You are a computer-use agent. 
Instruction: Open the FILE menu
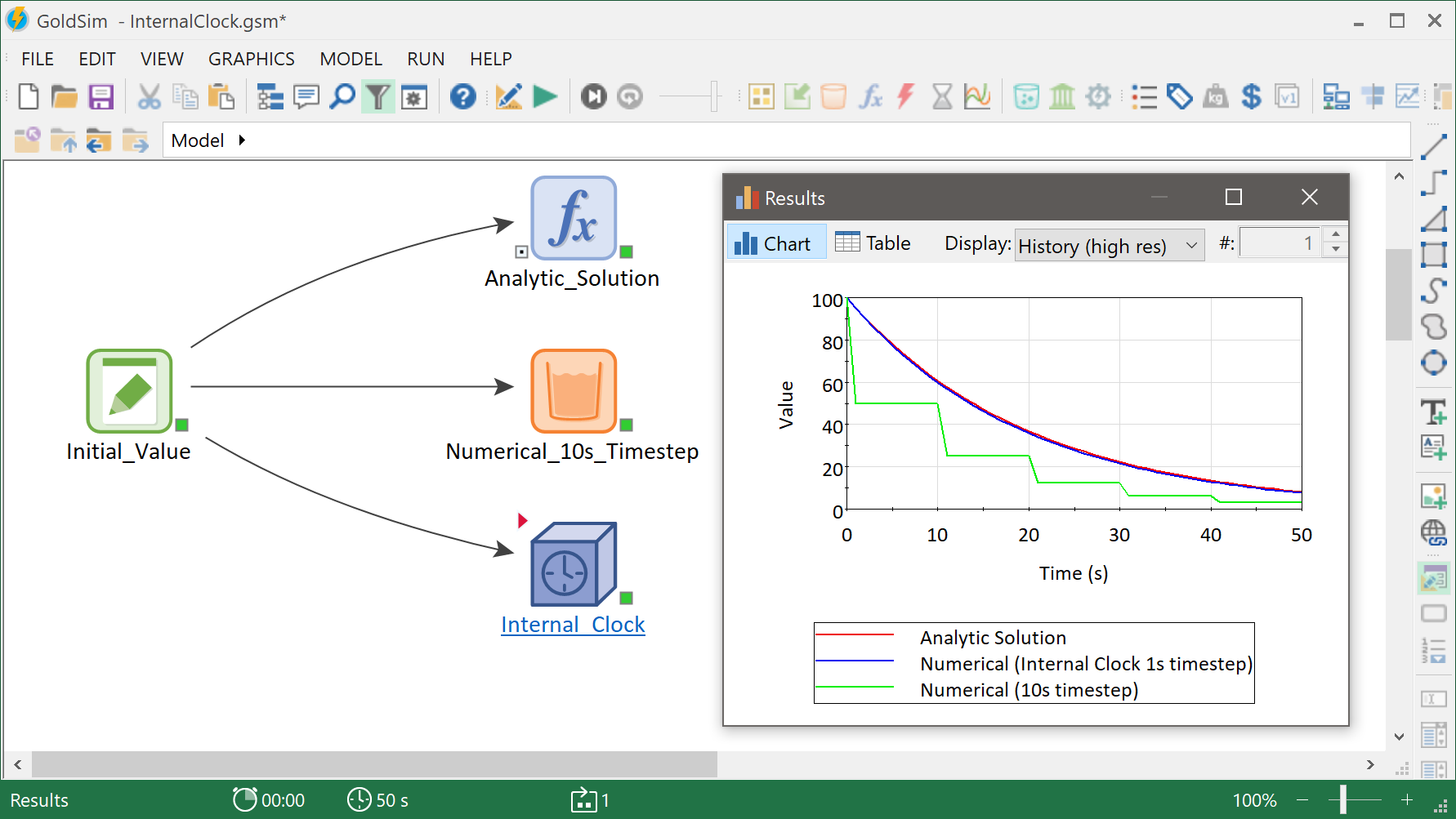point(38,59)
